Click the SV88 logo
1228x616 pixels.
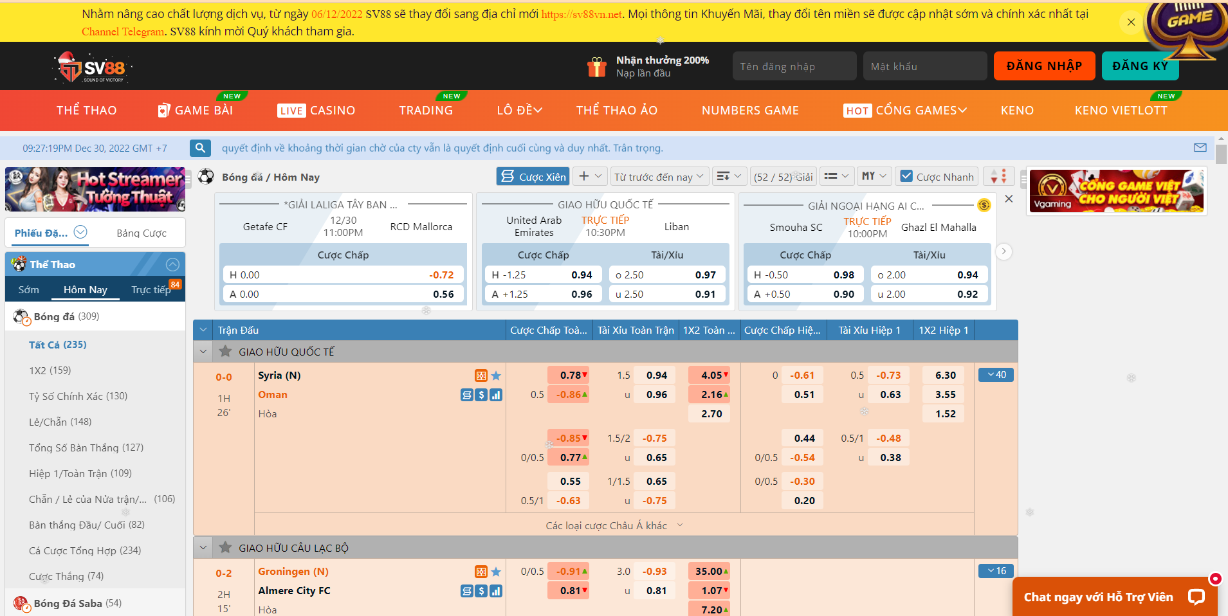pos(92,67)
